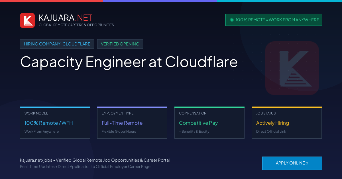The image size is (342, 179).
Task: Click the green diamond icon in remote badge
Action: pos(232,20)
